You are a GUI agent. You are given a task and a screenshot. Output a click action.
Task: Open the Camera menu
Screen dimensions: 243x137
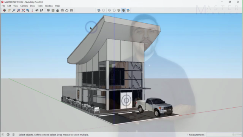tap(24, 6)
